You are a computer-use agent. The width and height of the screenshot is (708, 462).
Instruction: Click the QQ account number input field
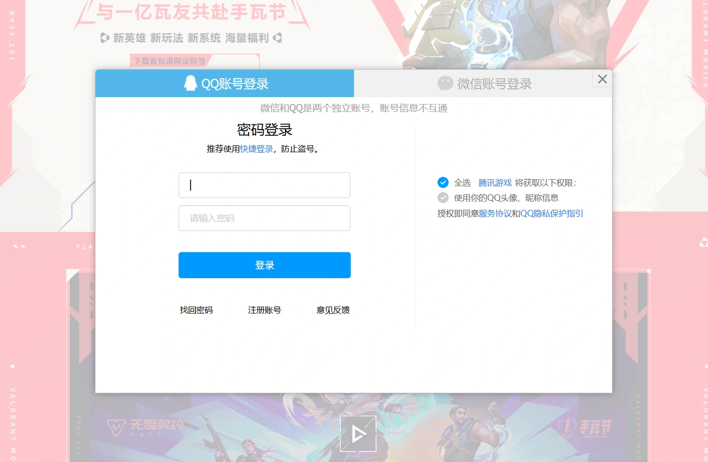264,185
